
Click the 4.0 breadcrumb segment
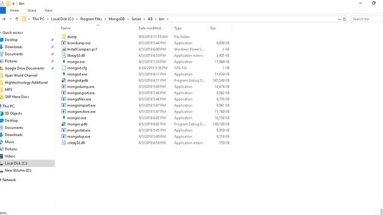pyautogui.click(x=150, y=19)
